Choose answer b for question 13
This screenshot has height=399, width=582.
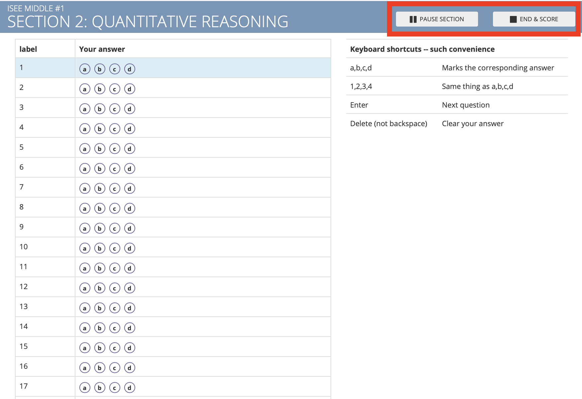click(x=100, y=308)
